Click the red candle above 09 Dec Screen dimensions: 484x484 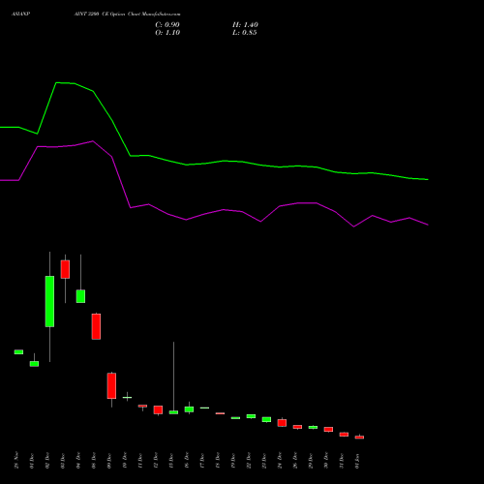click(x=111, y=385)
